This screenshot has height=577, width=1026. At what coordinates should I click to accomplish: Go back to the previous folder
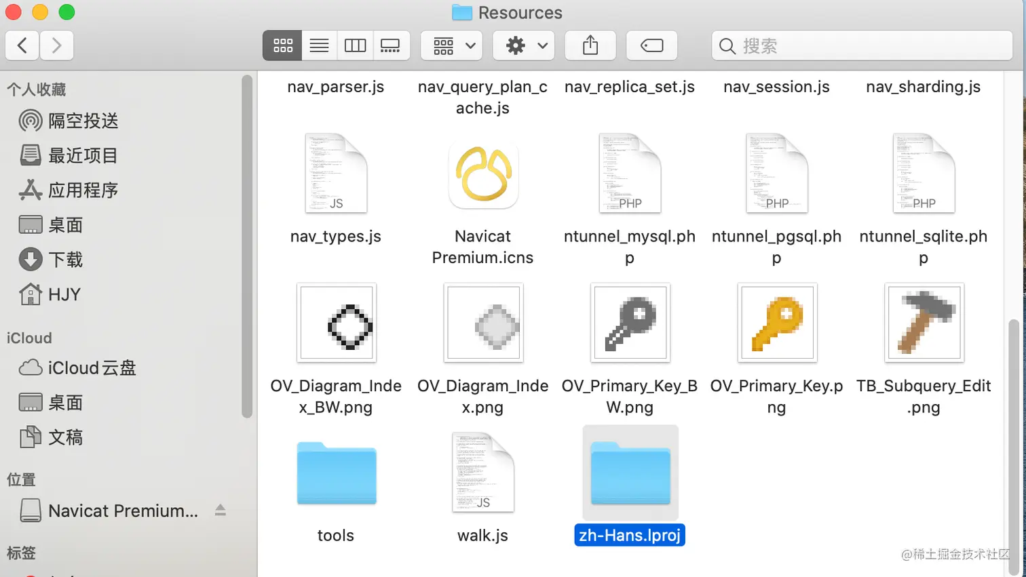(22, 45)
